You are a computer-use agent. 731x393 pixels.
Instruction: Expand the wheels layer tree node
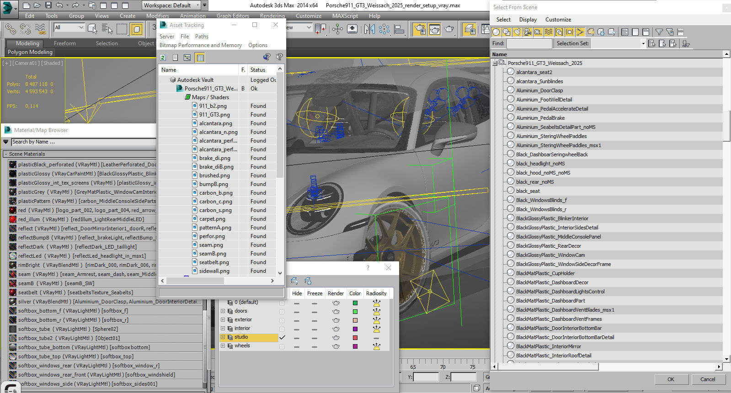(x=223, y=346)
